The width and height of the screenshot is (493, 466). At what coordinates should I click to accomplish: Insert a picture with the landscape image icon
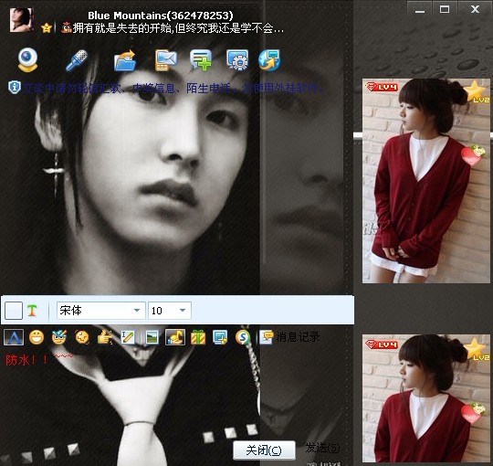(x=152, y=337)
